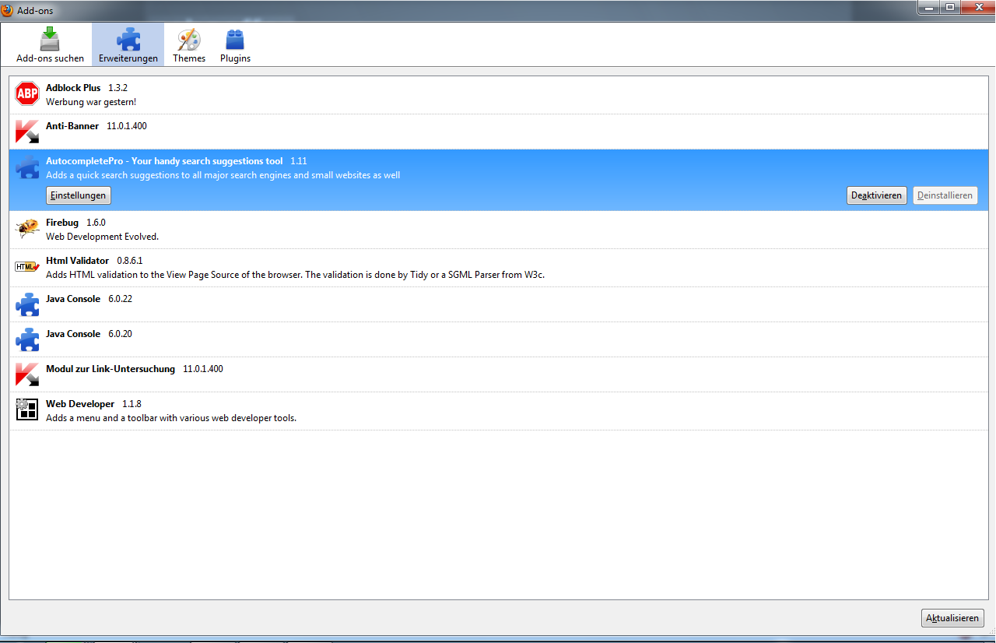Click the Web Developer description text
The image size is (996, 643).
[x=171, y=418]
